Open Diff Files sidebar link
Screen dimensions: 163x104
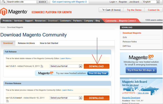pyautogui.click(x=127, y=46)
